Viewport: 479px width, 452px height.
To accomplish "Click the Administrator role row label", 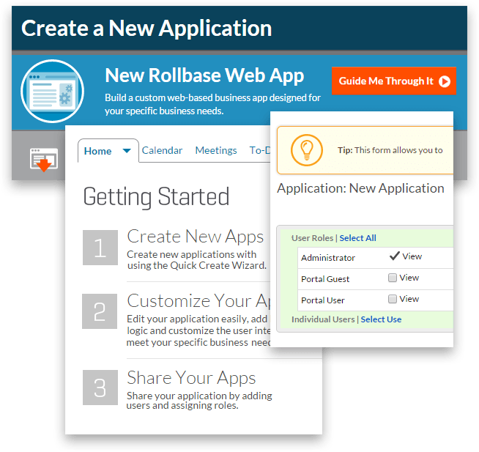I will click(x=328, y=258).
